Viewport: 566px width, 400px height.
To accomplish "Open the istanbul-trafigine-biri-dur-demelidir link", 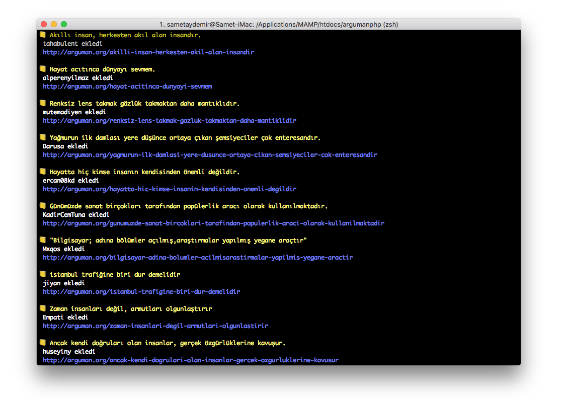I will click(141, 292).
